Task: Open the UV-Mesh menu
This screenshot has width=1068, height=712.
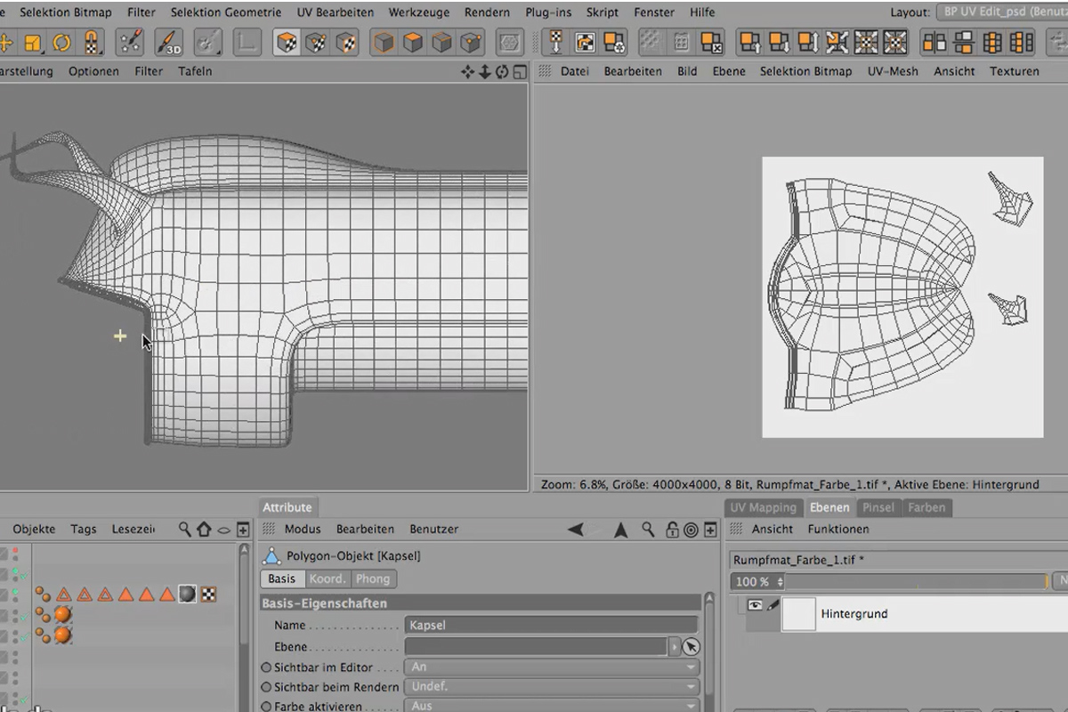Action: [x=893, y=71]
